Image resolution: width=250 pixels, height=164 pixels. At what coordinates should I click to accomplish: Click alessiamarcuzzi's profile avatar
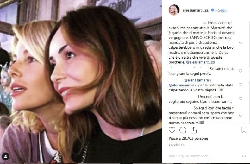click(174, 10)
